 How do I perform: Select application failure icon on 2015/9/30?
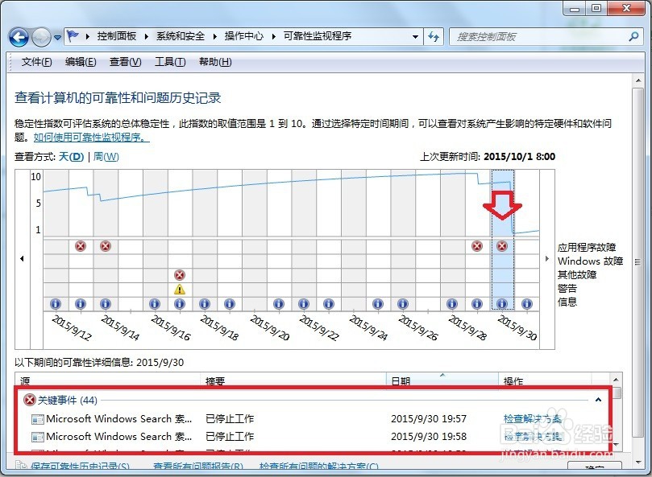click(x=502, y=246)
